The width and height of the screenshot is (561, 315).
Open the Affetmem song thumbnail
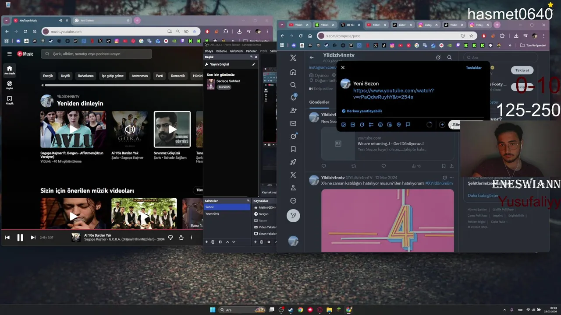click(x=73, y=129)
